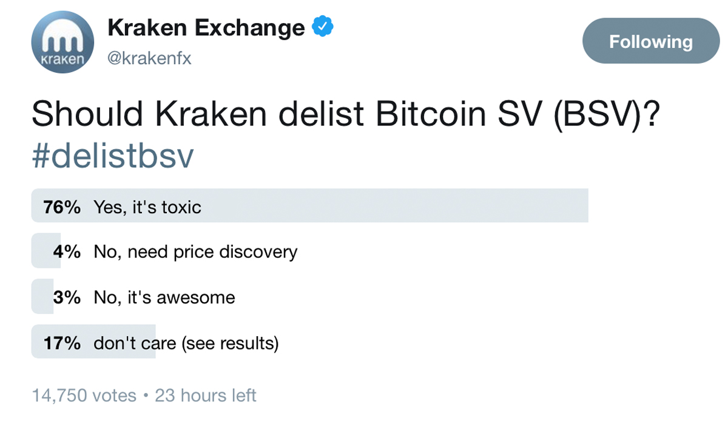This screenshot has height=424, width=728.
Task: Click the tweet question text
Action: (346, 113)
